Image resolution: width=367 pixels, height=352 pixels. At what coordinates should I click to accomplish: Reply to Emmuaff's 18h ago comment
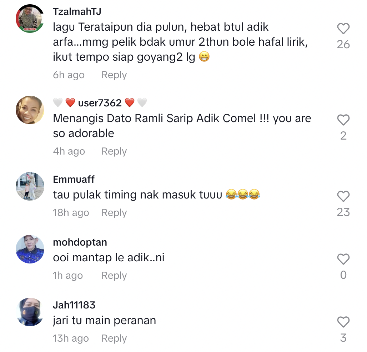click(114, 213)
